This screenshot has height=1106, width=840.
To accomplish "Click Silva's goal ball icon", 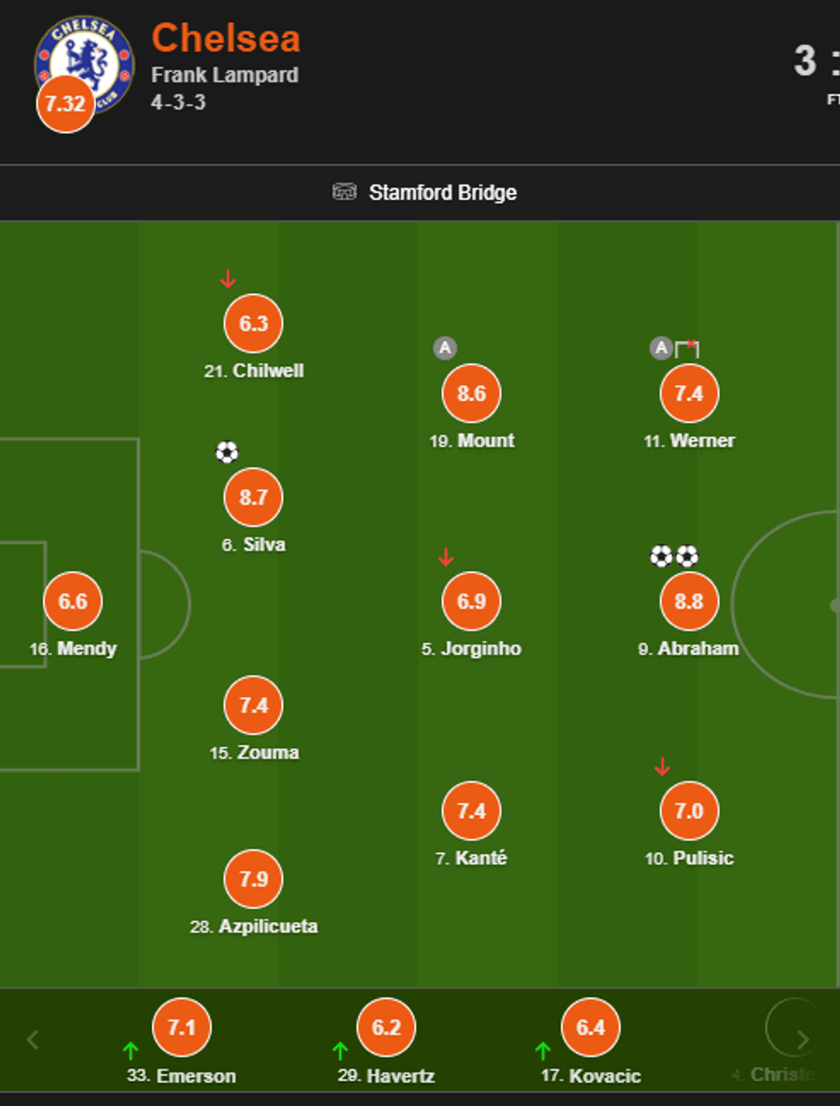I will (227, 452).
